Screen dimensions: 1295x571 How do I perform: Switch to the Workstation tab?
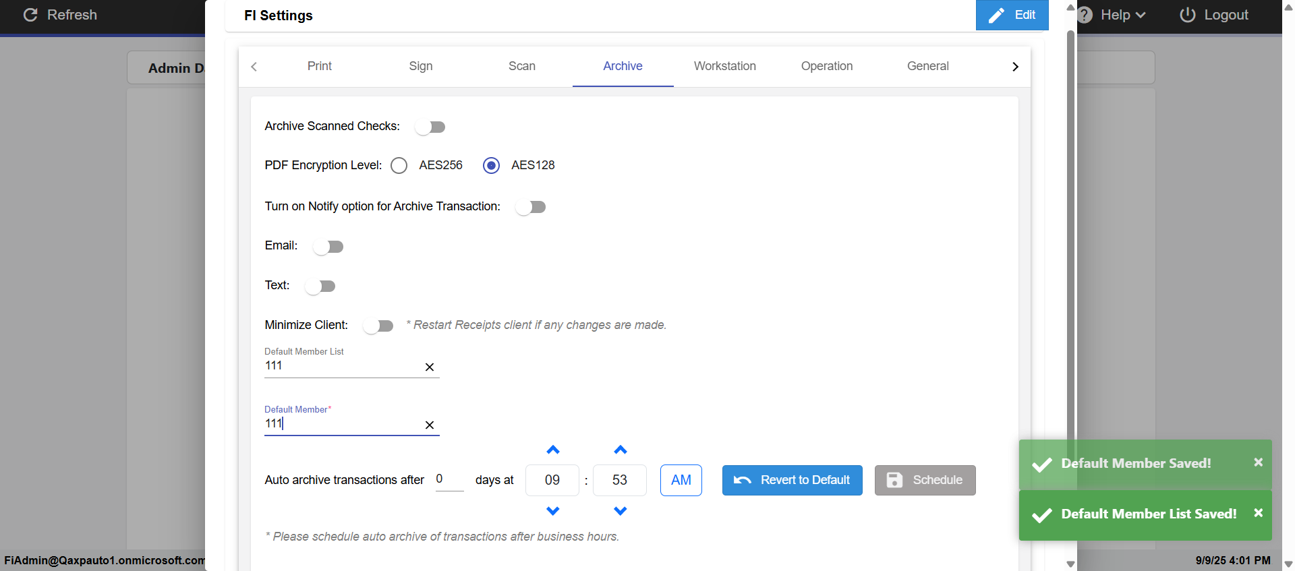pyautogui.click(x=724, y=66)
